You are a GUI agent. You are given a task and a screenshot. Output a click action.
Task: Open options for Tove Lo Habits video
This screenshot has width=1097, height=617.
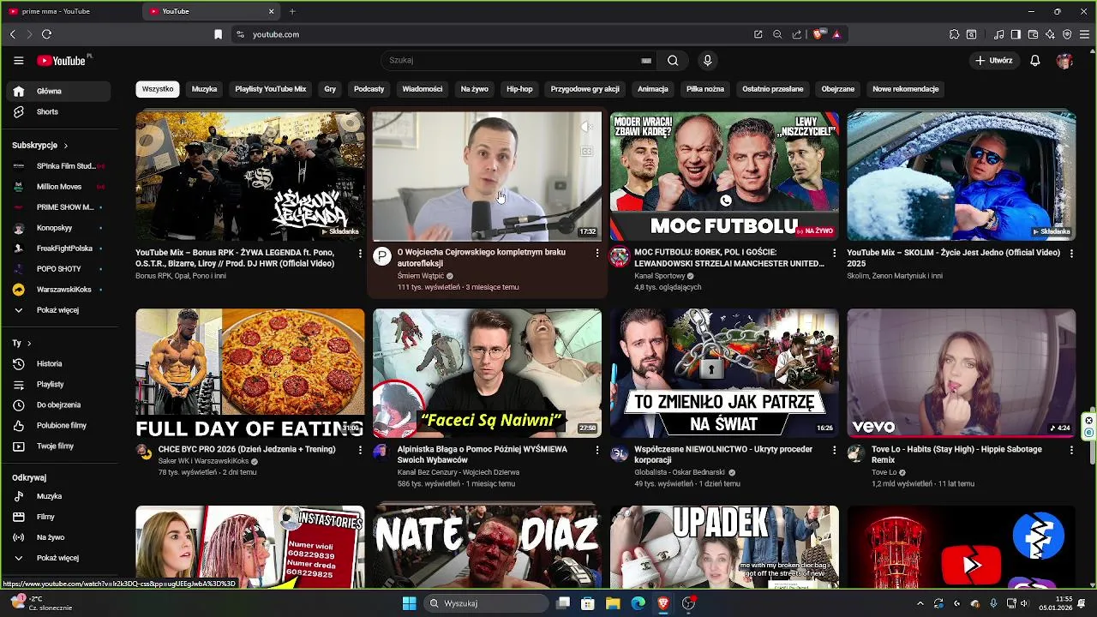[x=1071, y=450]
